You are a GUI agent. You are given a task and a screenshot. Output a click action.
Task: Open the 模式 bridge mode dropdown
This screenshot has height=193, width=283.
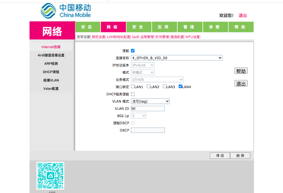coord(143,72)
